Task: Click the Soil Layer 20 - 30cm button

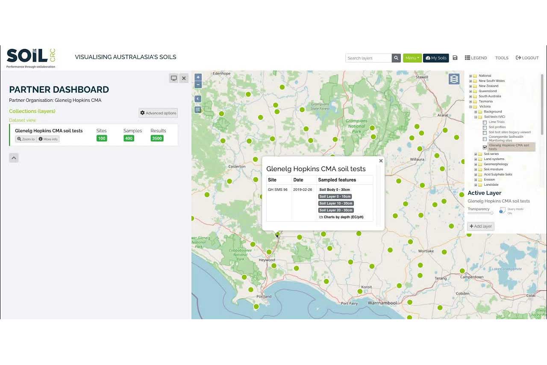Action: (336, 210)
